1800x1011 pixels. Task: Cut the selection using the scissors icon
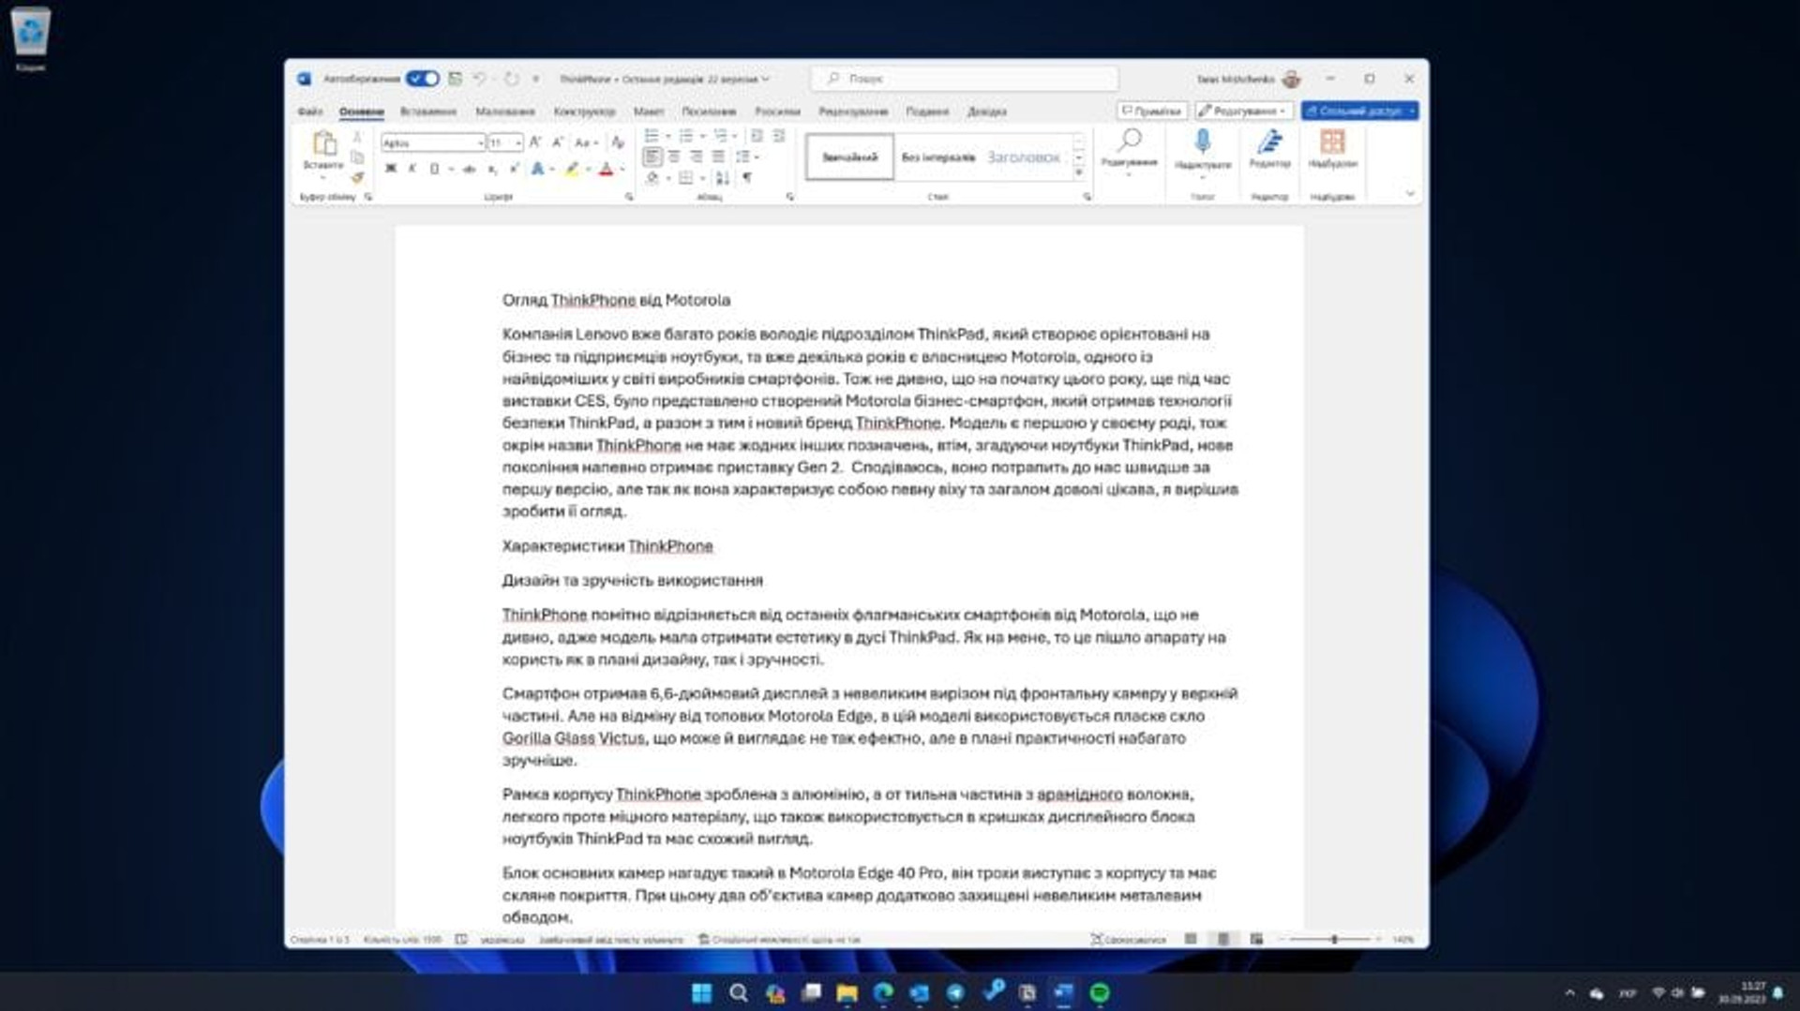tap(356, 137)
